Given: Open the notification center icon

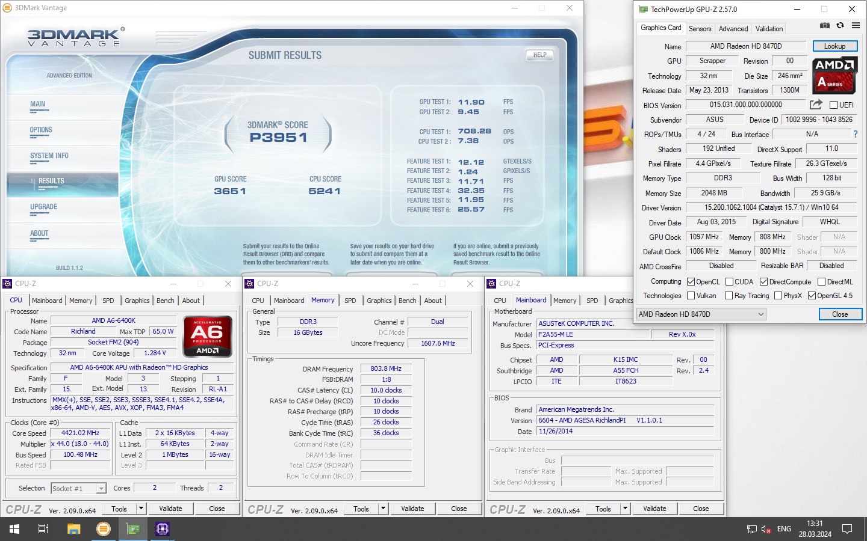Looking at the screenshot, I should 847,529.
